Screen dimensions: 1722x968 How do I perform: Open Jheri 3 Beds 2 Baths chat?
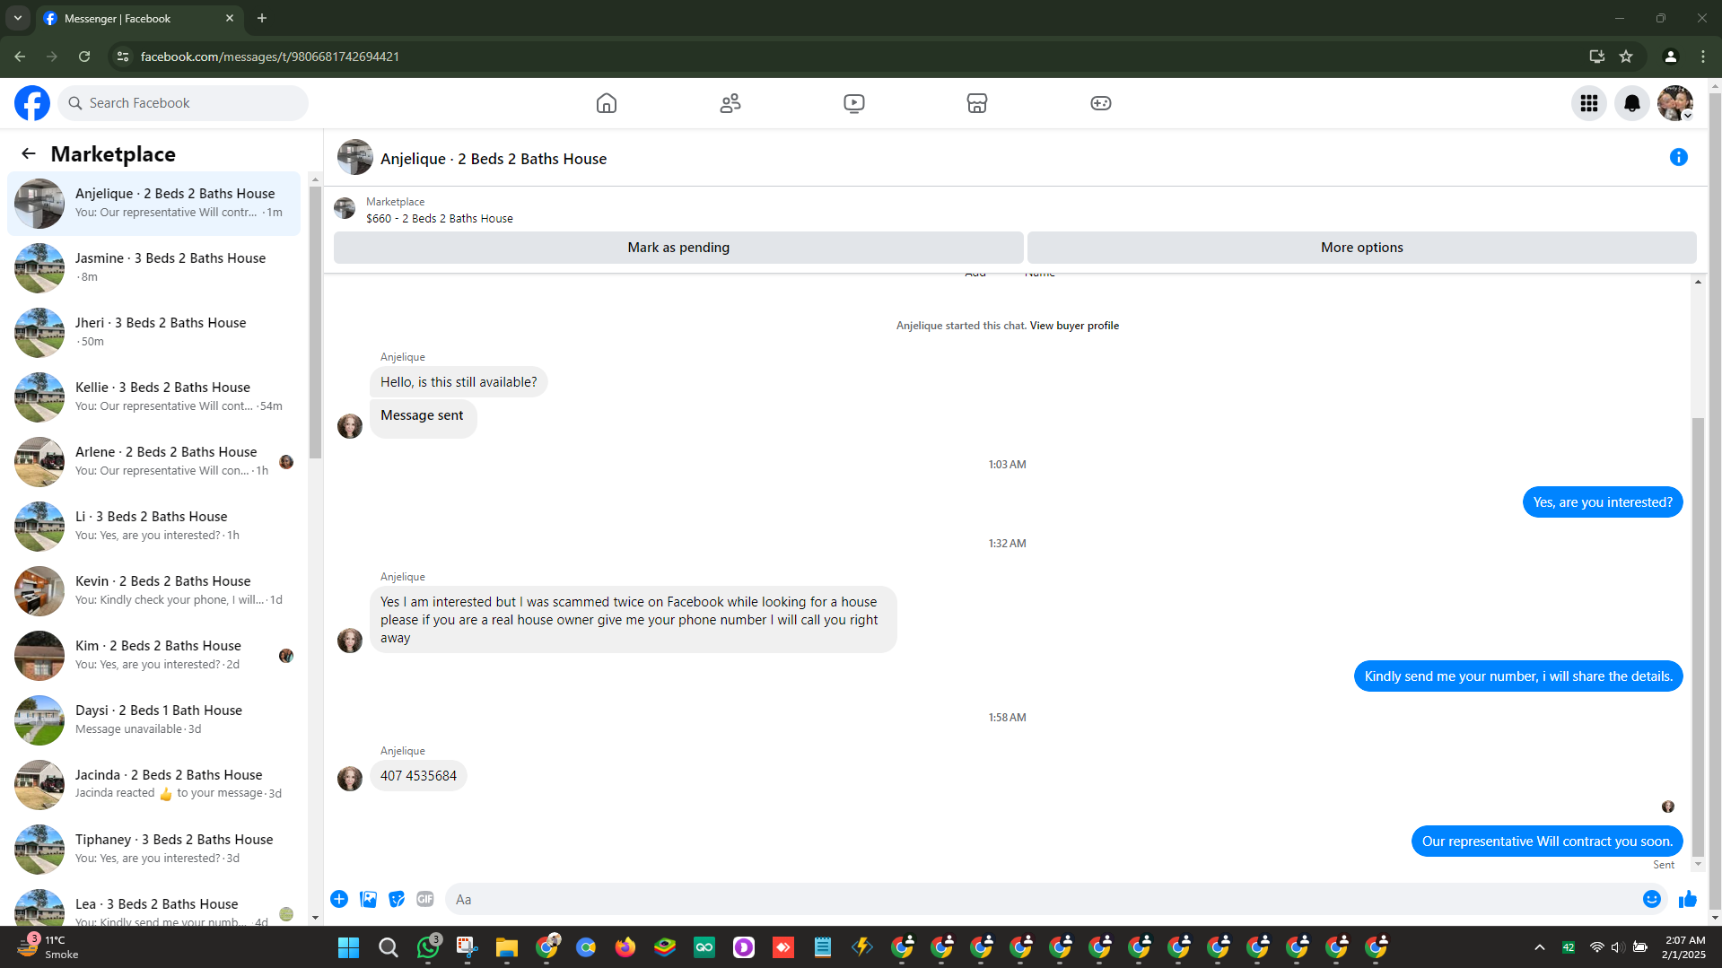point(154,332)
